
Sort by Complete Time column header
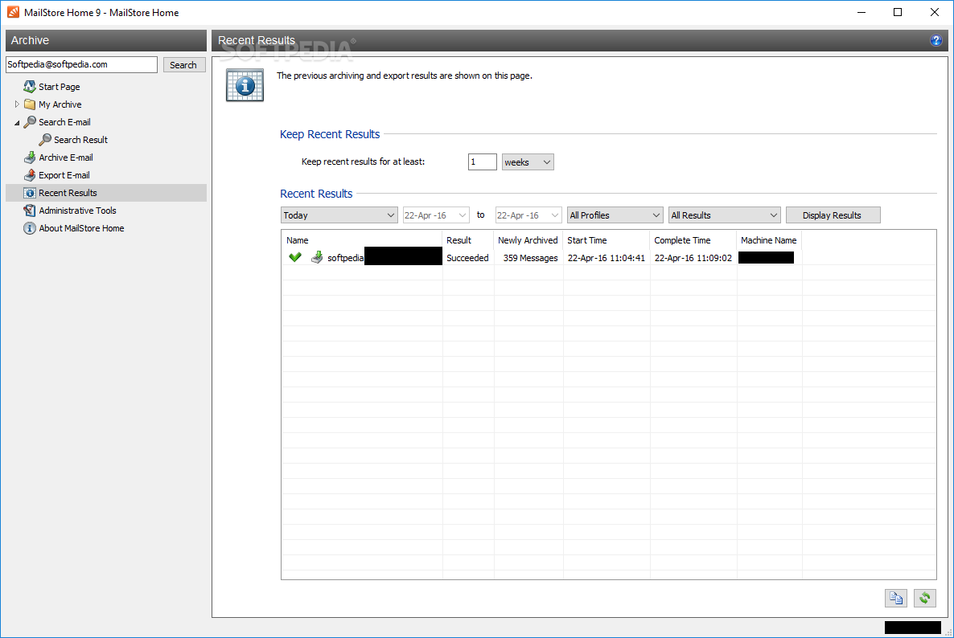[693, 240]
